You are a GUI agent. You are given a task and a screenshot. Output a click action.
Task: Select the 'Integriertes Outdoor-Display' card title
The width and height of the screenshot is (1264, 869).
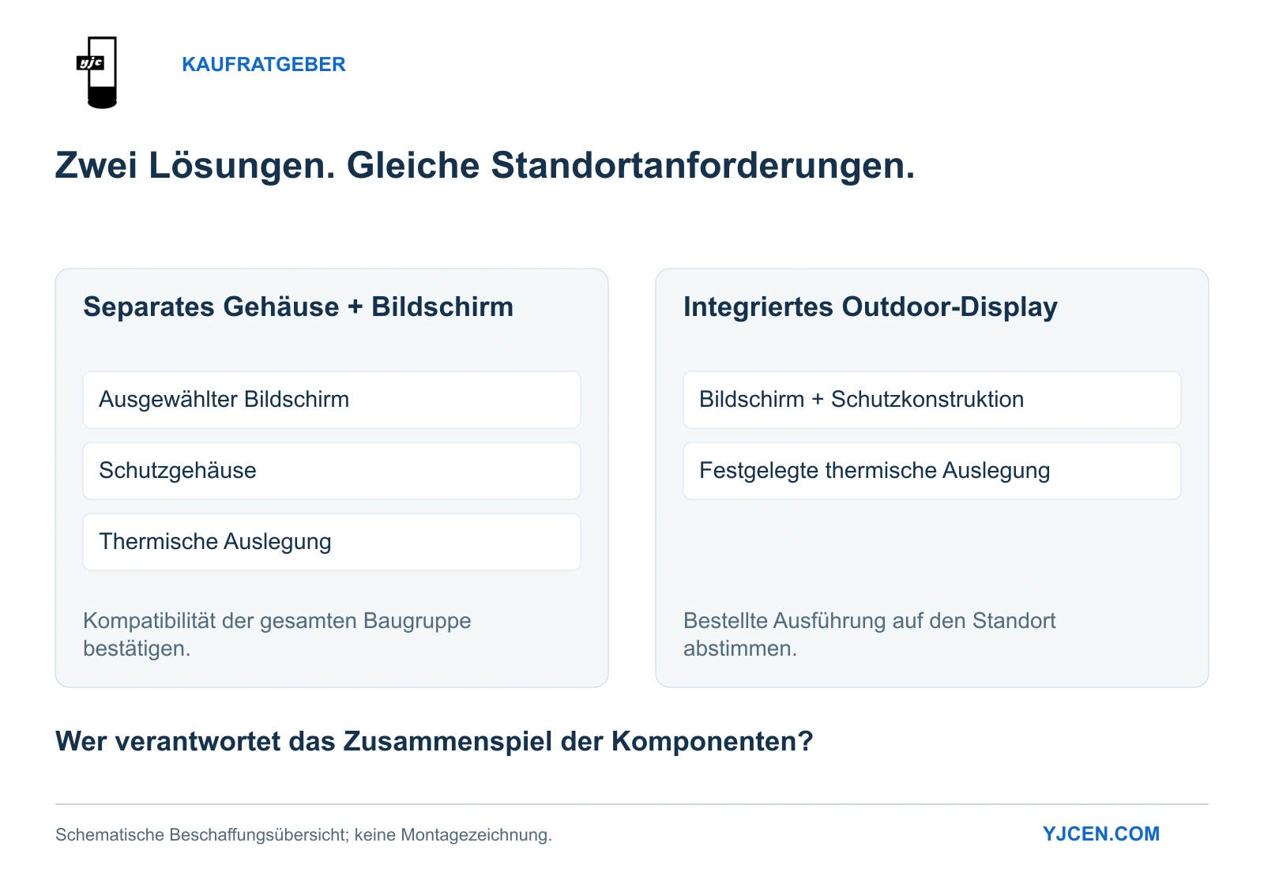(x=871, y=307)
